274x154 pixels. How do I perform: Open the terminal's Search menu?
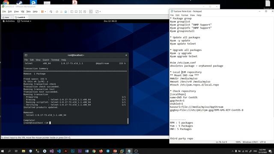46,60
